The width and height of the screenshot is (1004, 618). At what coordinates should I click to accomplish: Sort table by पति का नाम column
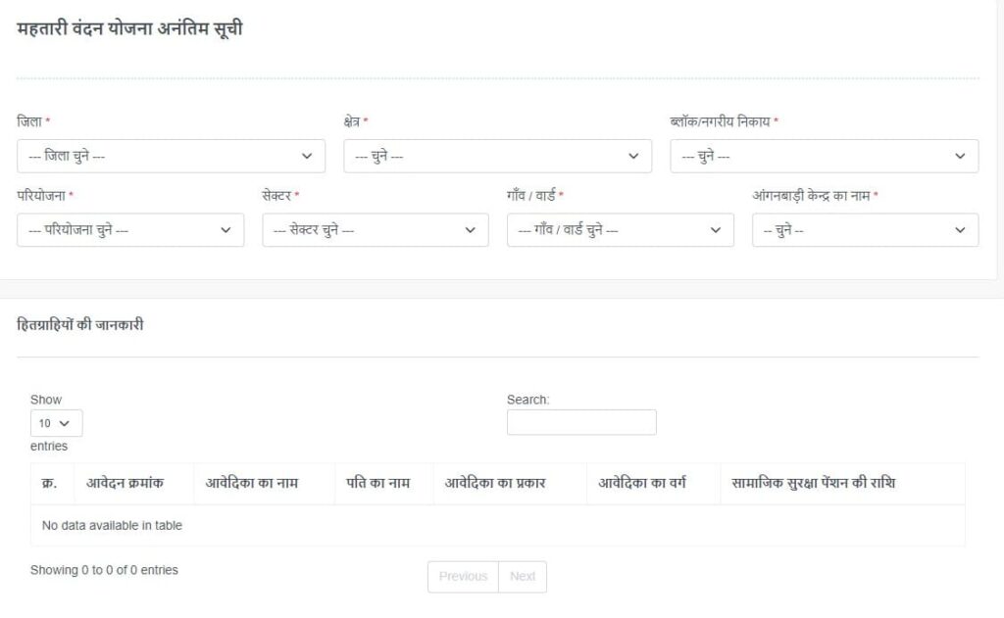[x=377, y=483]
